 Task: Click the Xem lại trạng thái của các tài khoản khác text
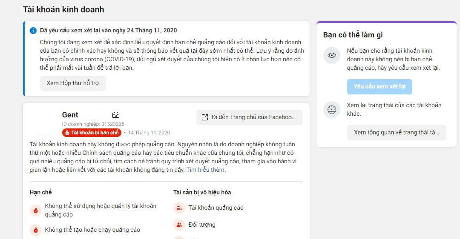click(x=394, y=109)
